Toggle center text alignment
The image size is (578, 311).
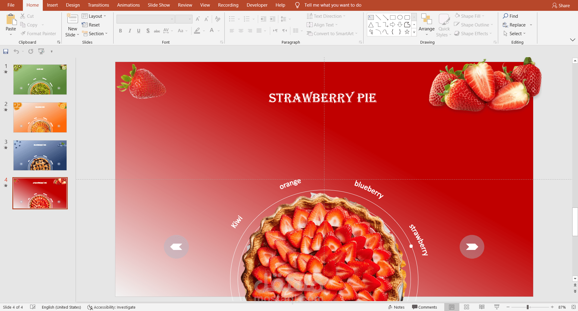(241, 31)
